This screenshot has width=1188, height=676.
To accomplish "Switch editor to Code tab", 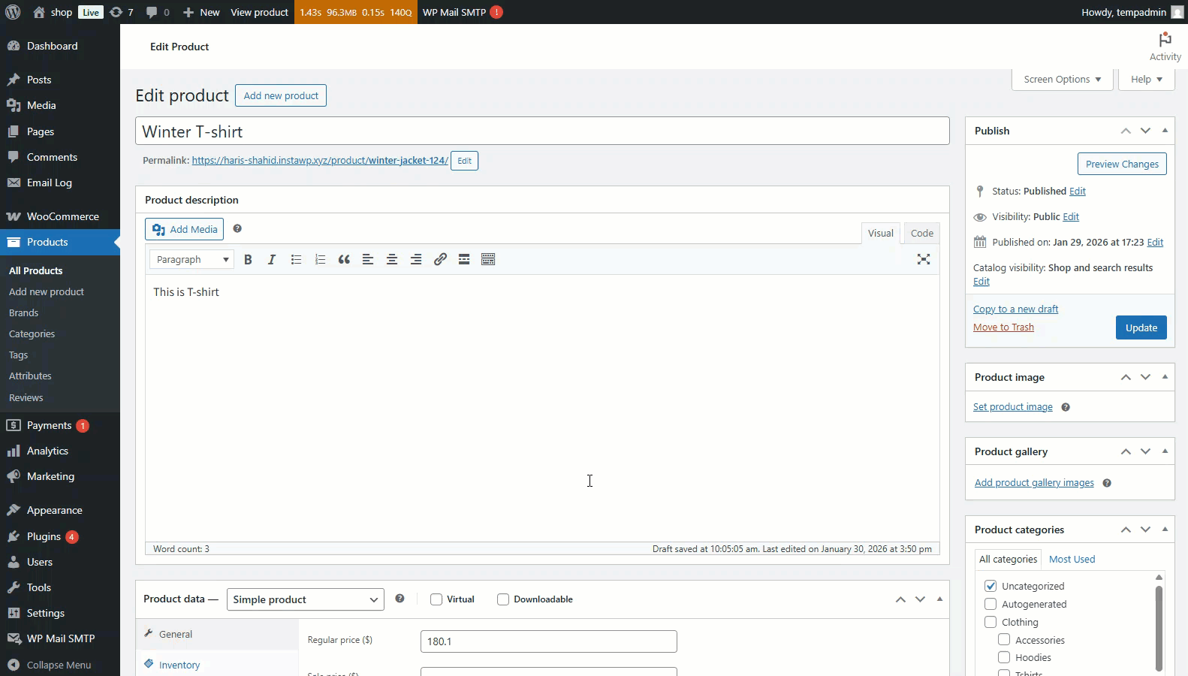I will click(x=922, y=234).
